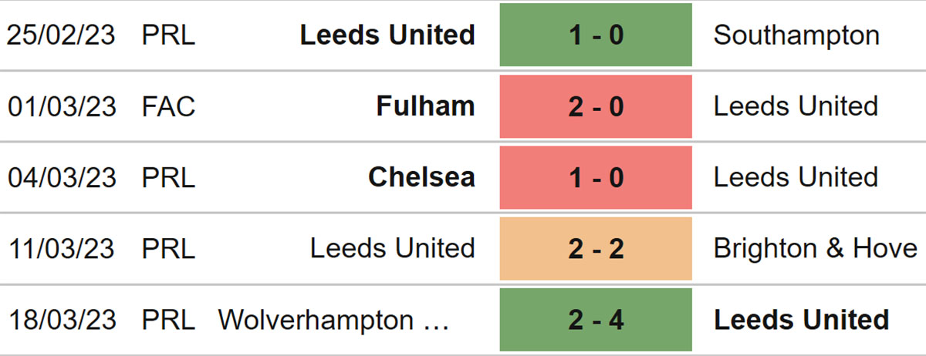
Task: Select the 18/03/23 match date
Action: click(x=62, y=319)
